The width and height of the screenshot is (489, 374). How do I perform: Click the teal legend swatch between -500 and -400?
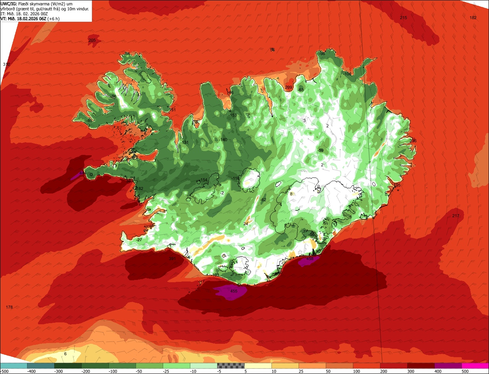point(13,366)
